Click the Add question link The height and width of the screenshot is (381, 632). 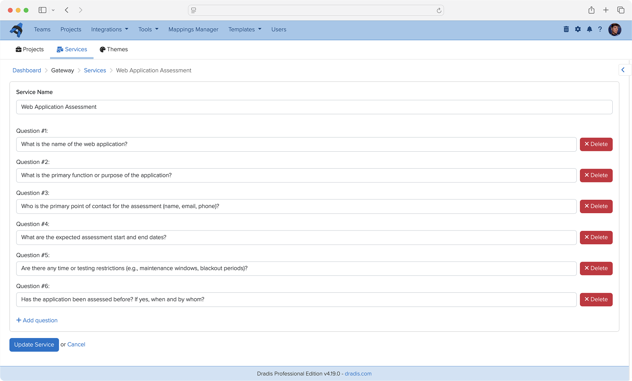tap(37, 320)
